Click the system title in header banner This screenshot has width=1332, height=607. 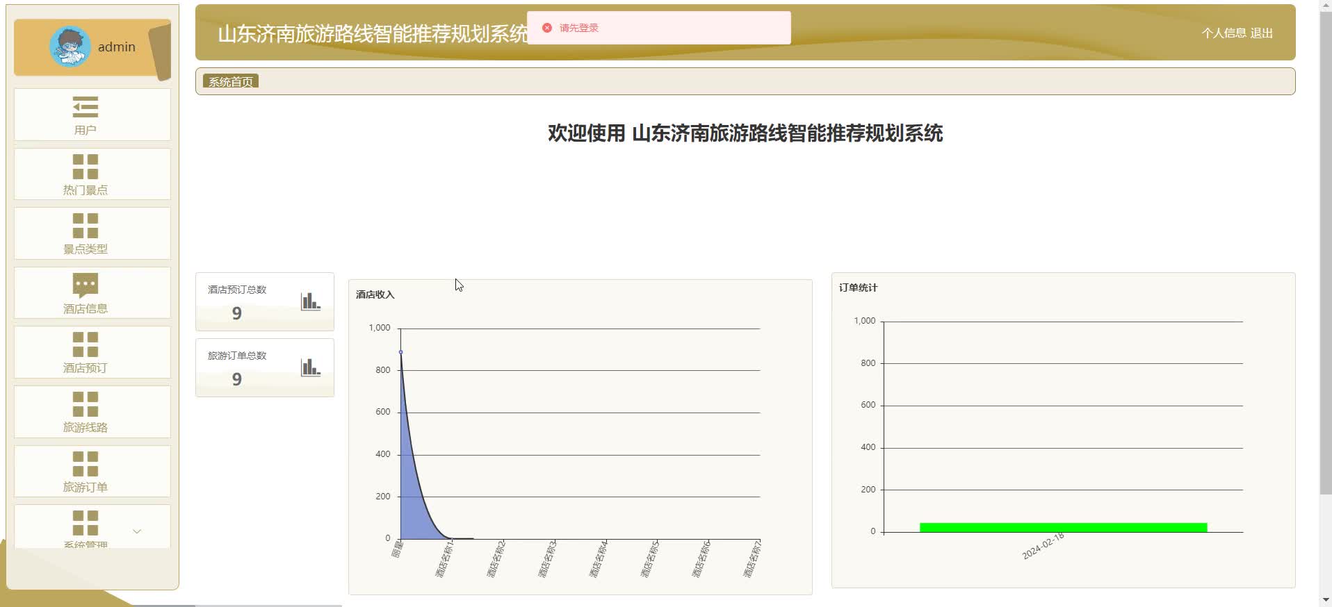pyautogui.click(x=373, y=33)
